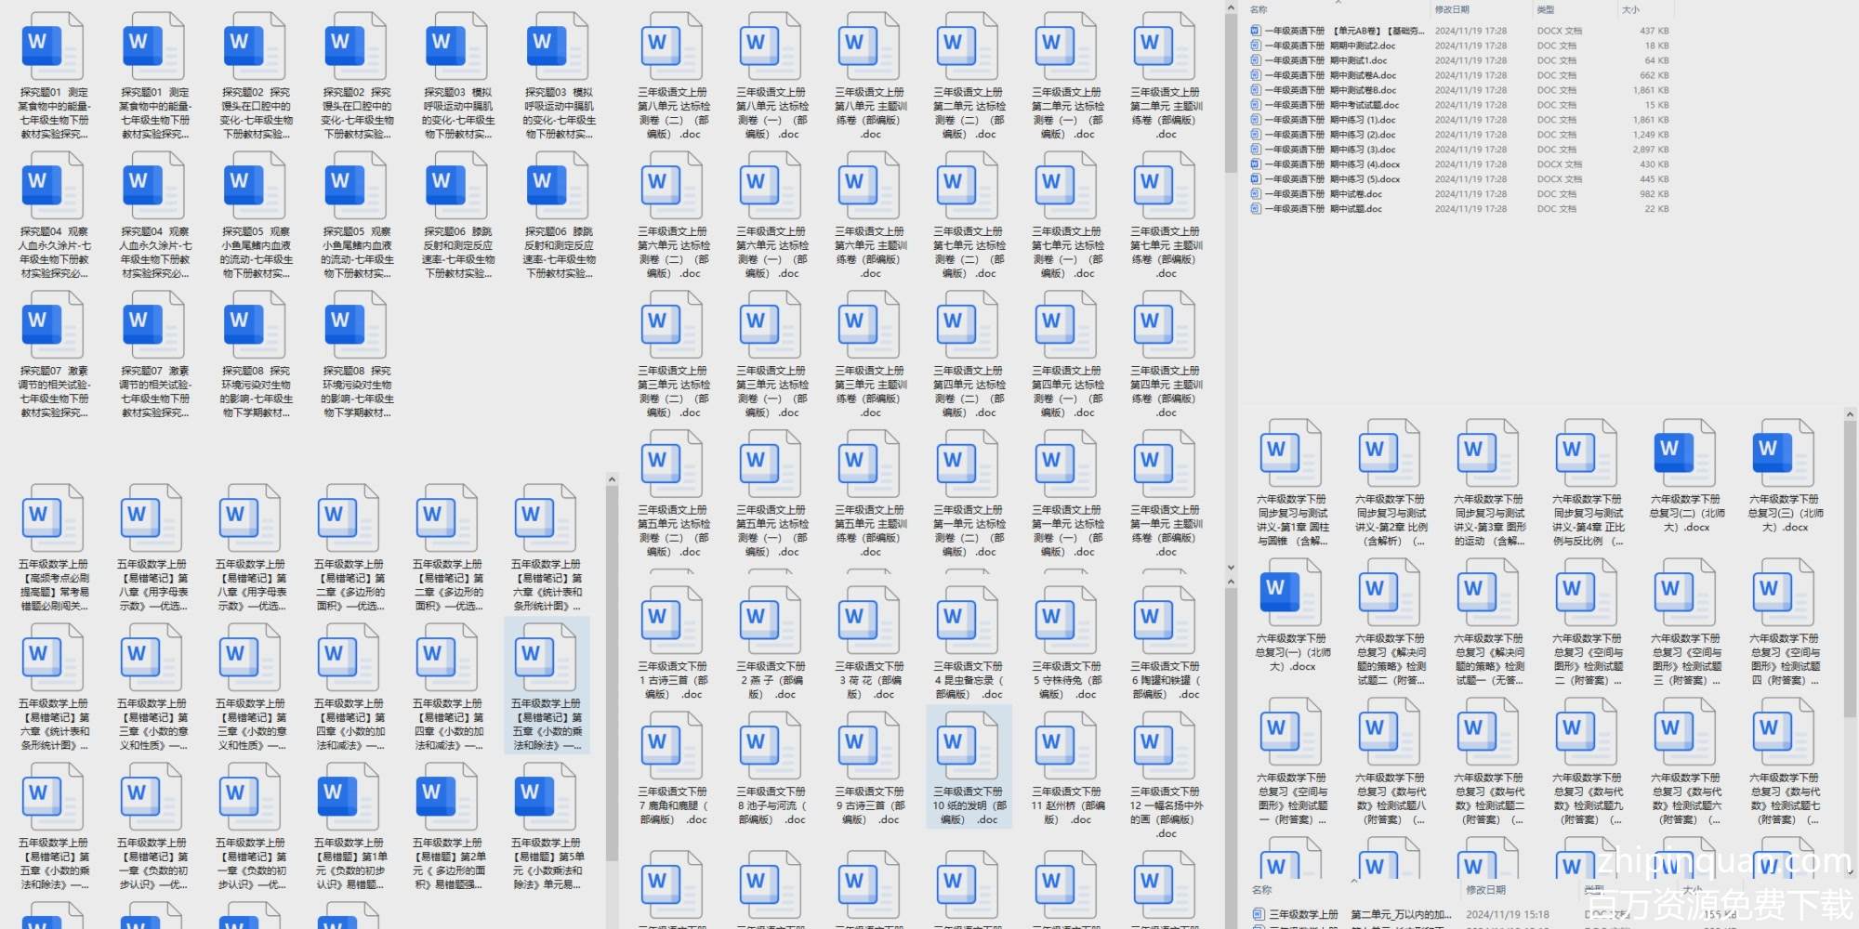Select the 六年级数学下册 第2章 比例 document icon

[x=1390, y=453]
